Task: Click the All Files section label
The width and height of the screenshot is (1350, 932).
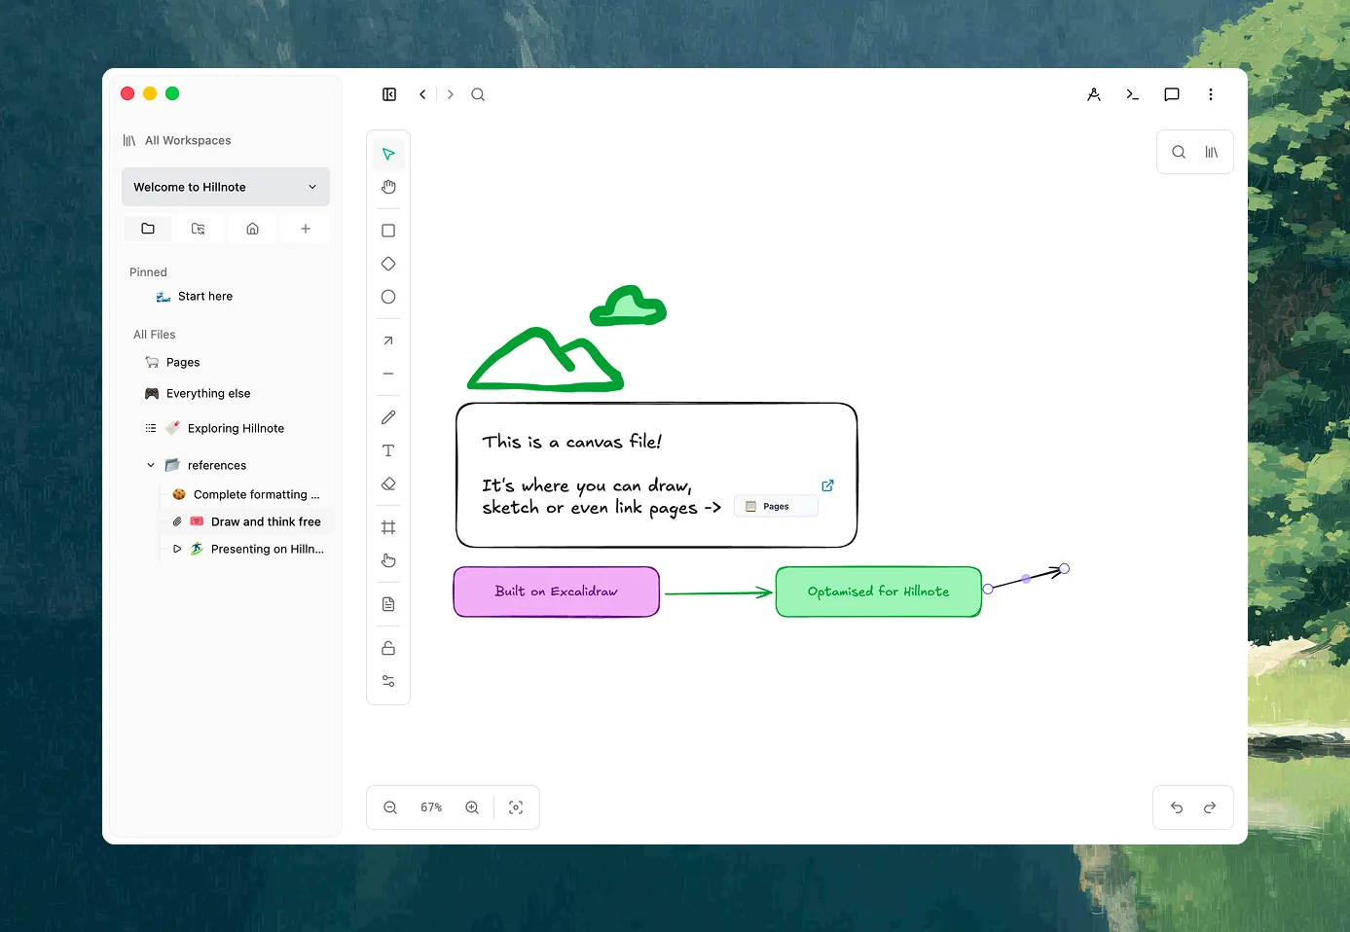Action: (x=155, y=335)
